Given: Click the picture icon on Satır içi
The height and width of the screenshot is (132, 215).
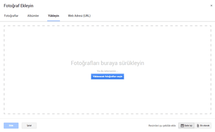Looking at the screenshot, I should click(x=182, y=126).
